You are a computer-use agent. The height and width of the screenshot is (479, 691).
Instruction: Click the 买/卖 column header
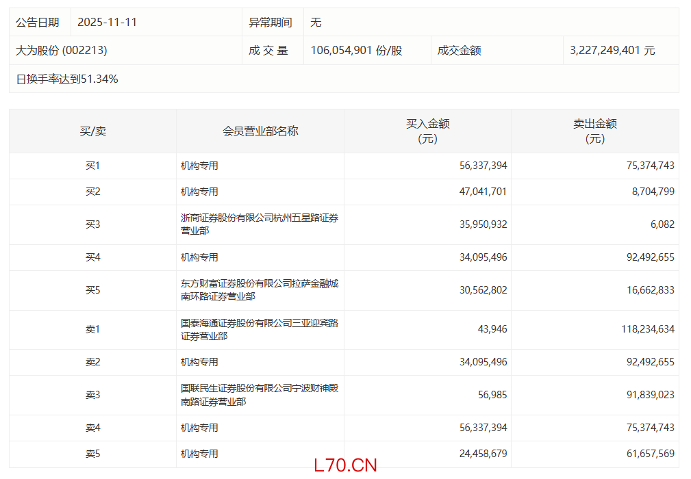[x=92, y=131]
